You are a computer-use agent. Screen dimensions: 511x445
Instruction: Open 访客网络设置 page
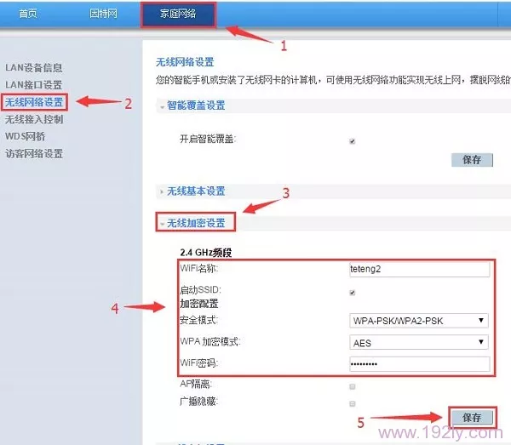[34, 154]
